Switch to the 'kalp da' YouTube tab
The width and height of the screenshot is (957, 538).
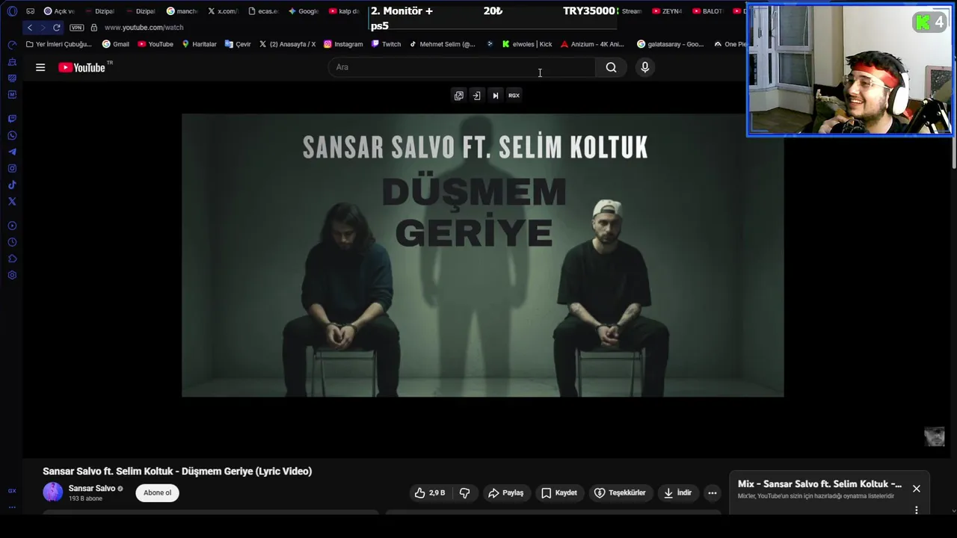[344, 11]
